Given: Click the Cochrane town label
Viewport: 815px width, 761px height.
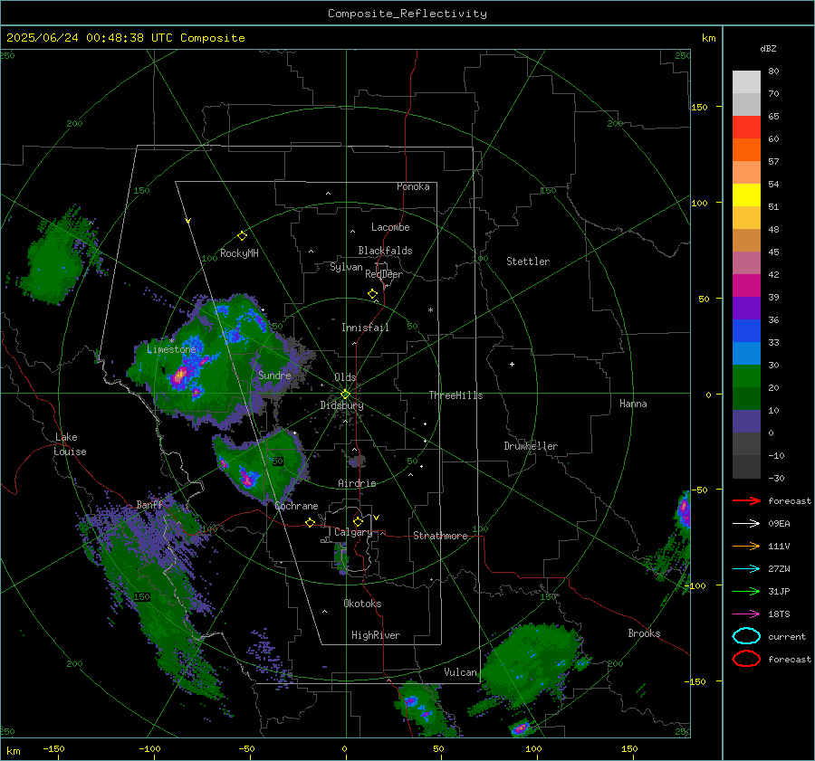Looking at the screenshot, I should (296, 506).
